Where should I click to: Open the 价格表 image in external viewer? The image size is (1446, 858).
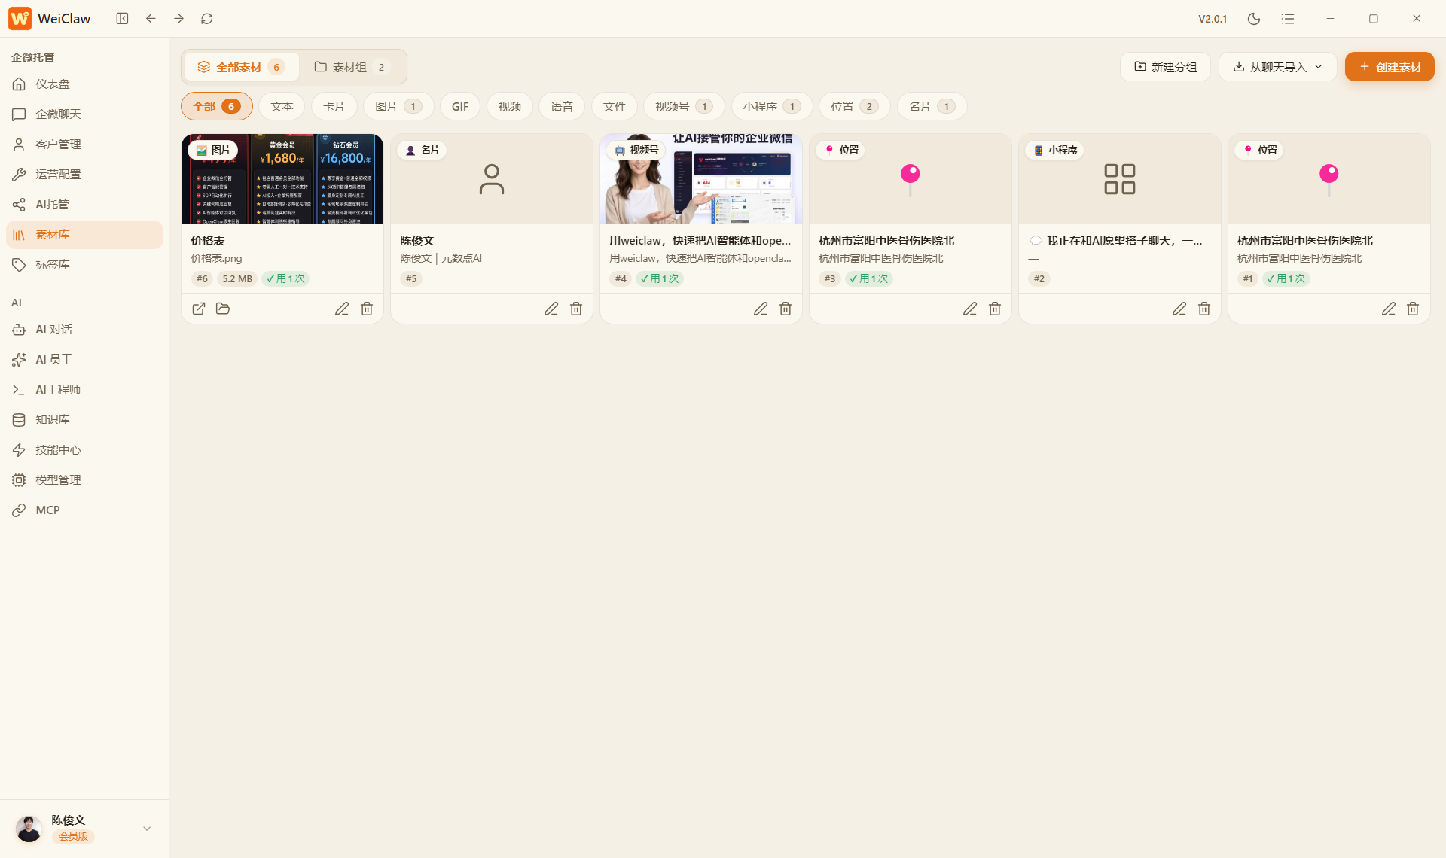pos(199,309)
